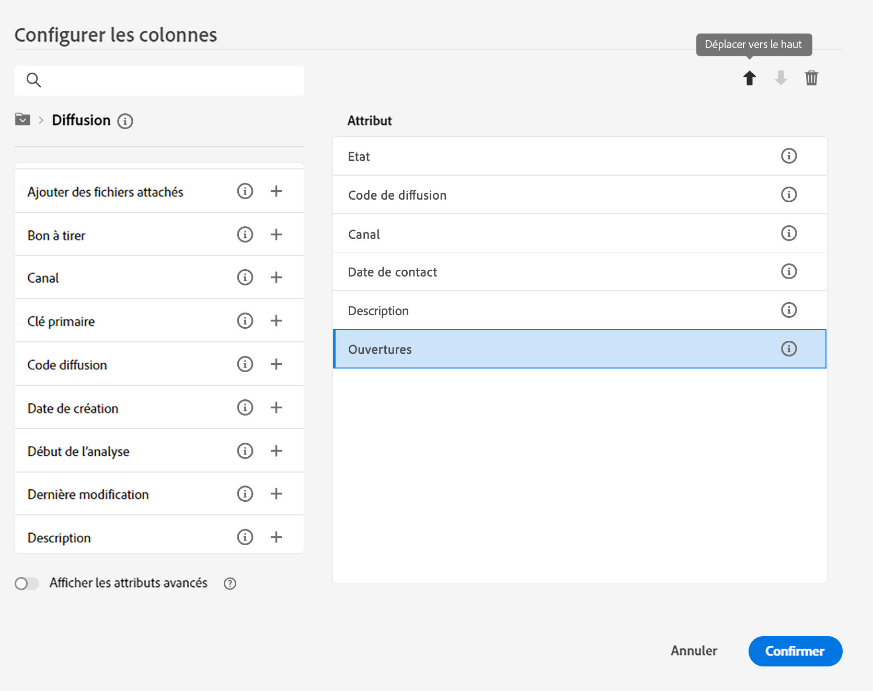Open the folder dropdown before Diffusion

(x=22, y=120)
